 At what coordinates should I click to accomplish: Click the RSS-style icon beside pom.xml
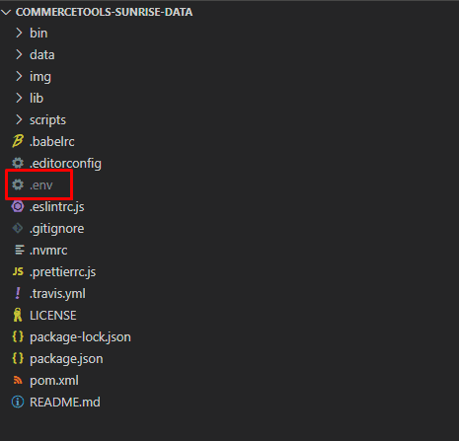18,381
